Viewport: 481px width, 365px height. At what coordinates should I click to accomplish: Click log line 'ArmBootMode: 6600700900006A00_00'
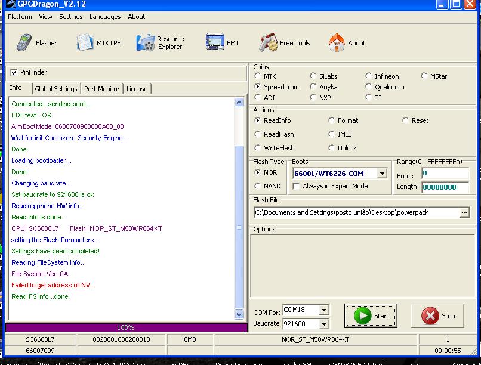coord(67,126)
